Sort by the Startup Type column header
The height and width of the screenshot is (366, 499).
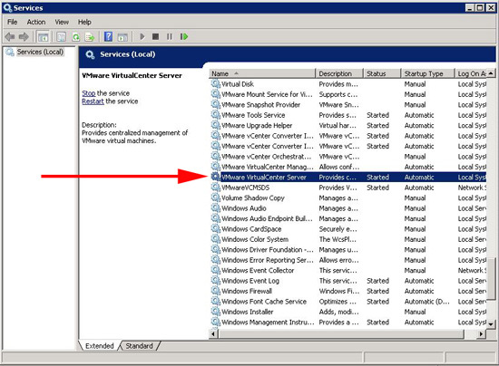pos(427,73)
